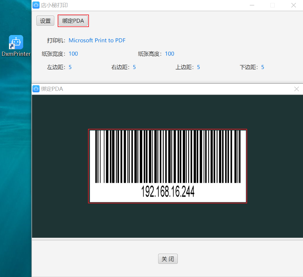Click the 下边距 value 5
This screenshot has height=277, width=303.
(263, 67)
